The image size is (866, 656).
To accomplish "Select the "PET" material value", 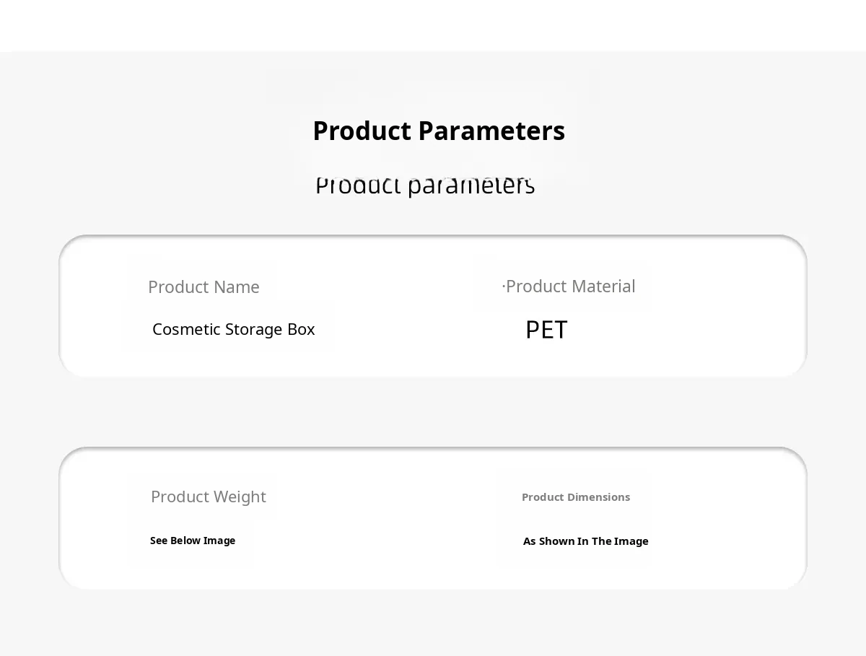I will click(546, 331).
